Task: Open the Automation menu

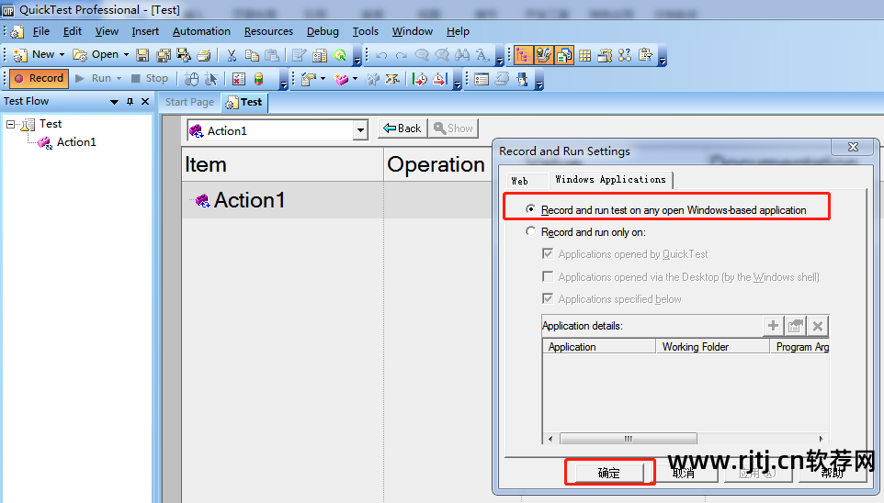Action: coord(201,31)
